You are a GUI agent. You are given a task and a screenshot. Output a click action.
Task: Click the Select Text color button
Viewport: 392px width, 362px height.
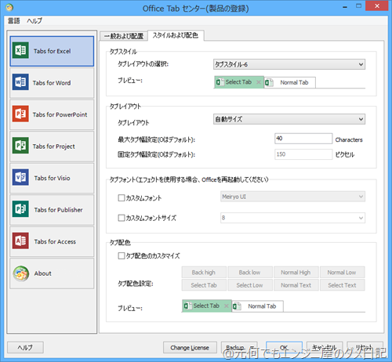(342, 285)
